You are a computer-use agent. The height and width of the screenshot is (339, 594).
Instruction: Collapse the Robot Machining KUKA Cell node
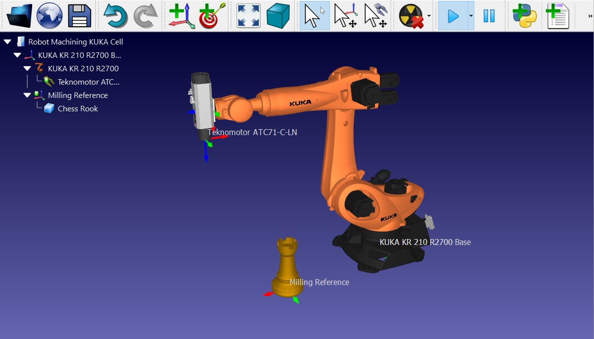click(7, 42)
